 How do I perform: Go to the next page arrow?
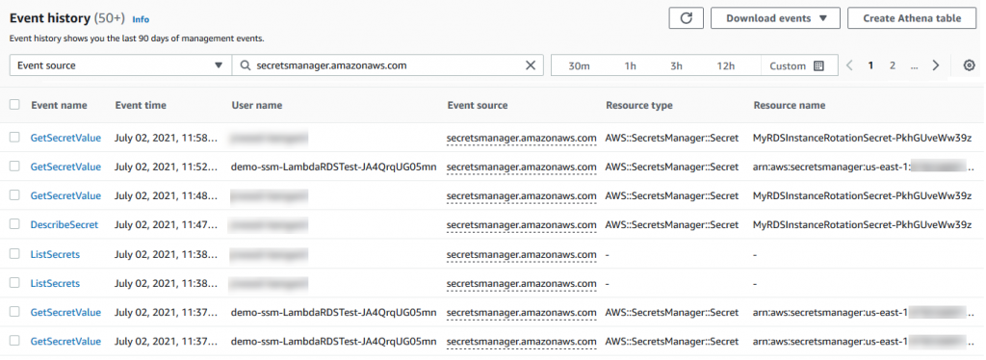(x=936, y=65)
